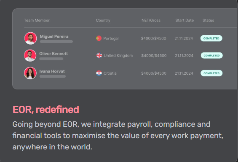
Task: Open the Miguel Pereira name entry
Action: (54, 37)
